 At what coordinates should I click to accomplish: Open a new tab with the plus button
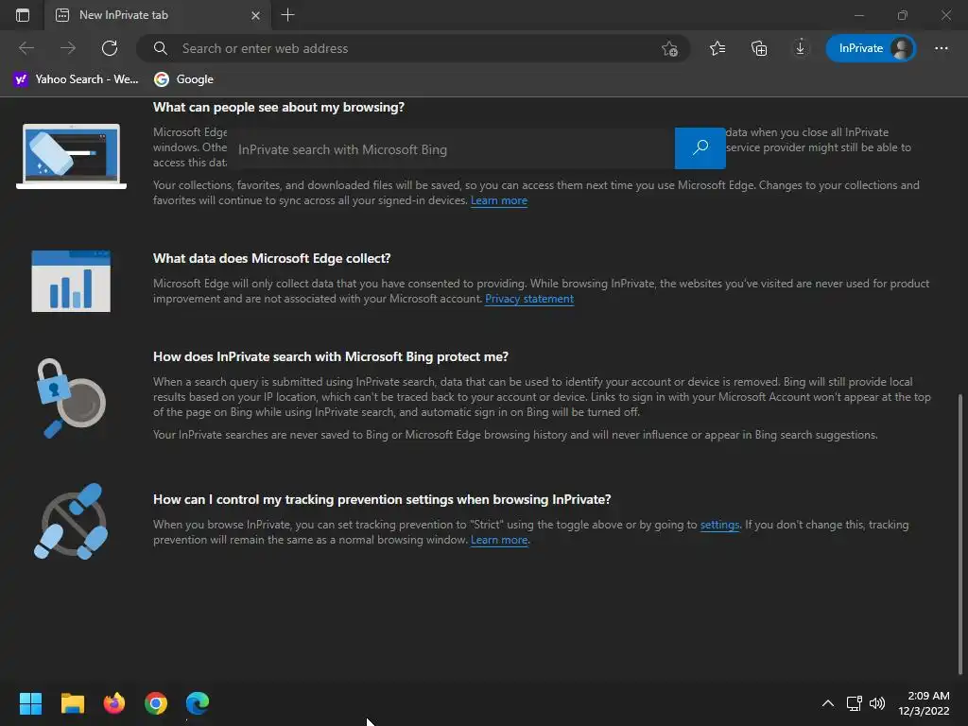[x=287, y=15]
